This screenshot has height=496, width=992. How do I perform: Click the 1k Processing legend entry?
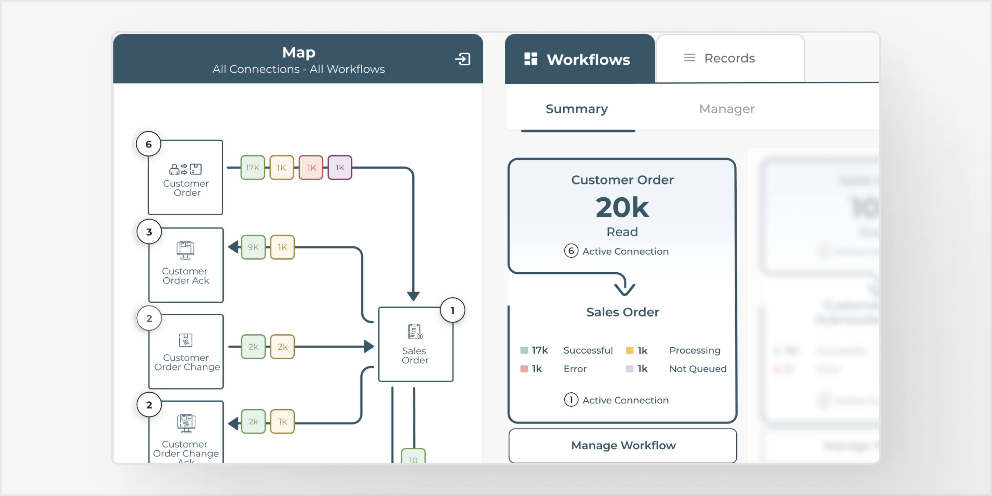point(673,350)
